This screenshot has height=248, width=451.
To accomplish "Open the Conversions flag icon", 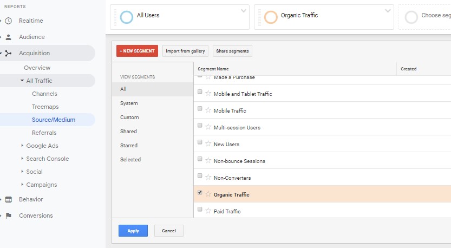I will pos(9,216).
